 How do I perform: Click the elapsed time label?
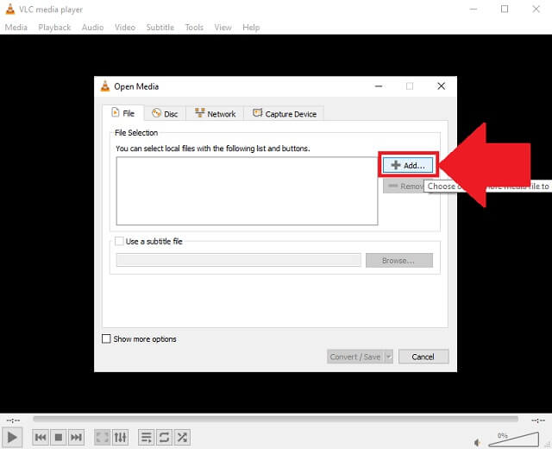click(14, 421)
